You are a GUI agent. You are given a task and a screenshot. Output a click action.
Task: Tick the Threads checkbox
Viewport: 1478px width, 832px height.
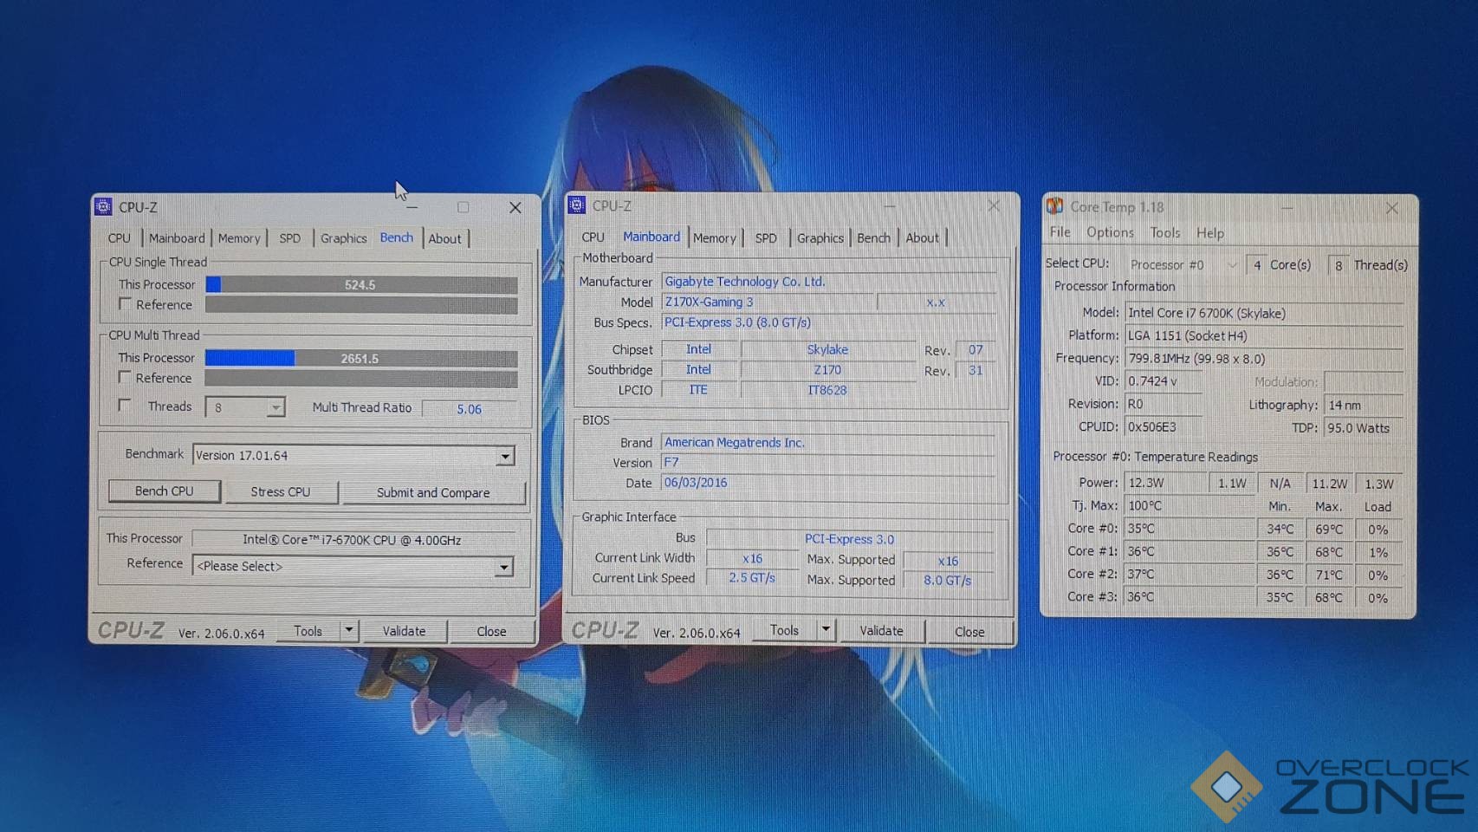tap(126, 406)
